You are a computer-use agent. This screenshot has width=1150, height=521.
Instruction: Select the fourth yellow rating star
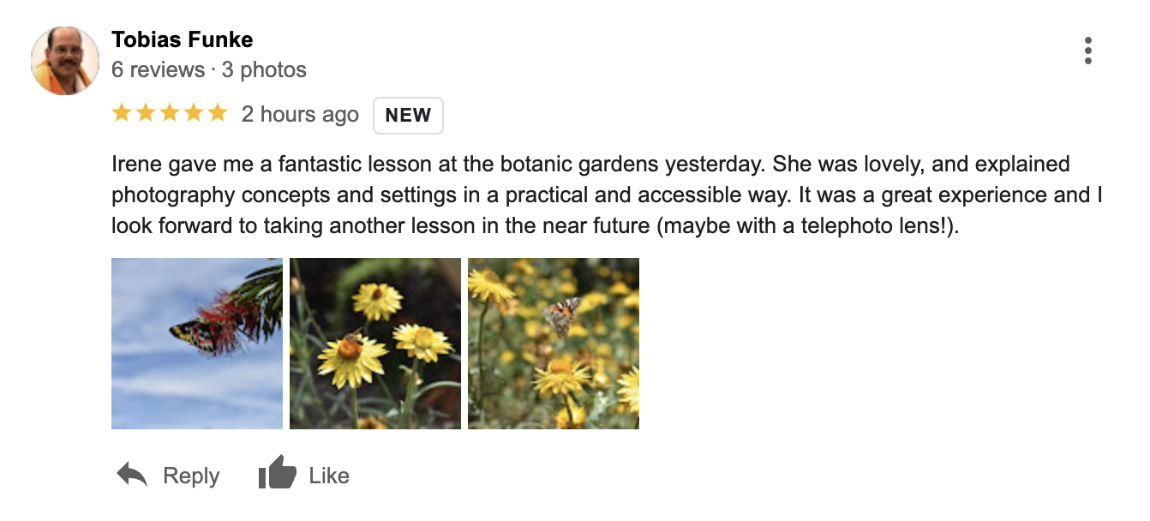pos(194,113)
